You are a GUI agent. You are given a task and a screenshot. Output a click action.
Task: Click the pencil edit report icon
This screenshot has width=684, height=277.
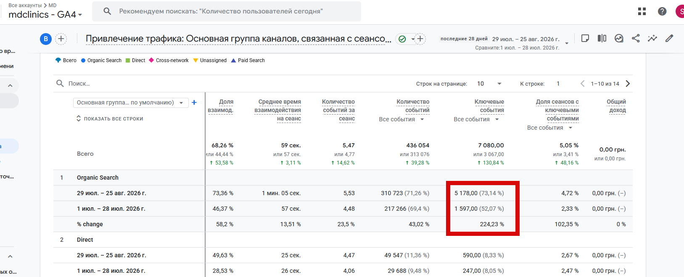(669, 38)
